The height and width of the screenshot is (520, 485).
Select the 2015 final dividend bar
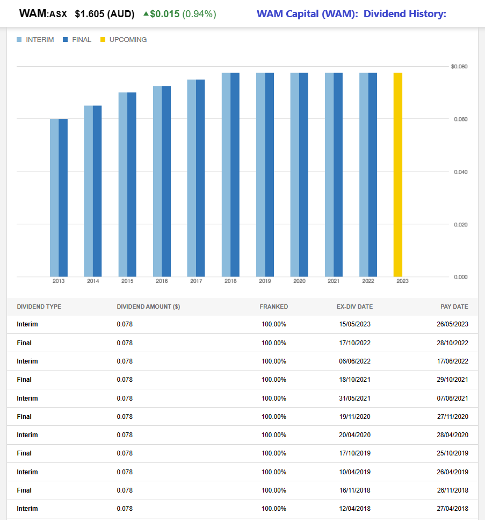(132, 184)
